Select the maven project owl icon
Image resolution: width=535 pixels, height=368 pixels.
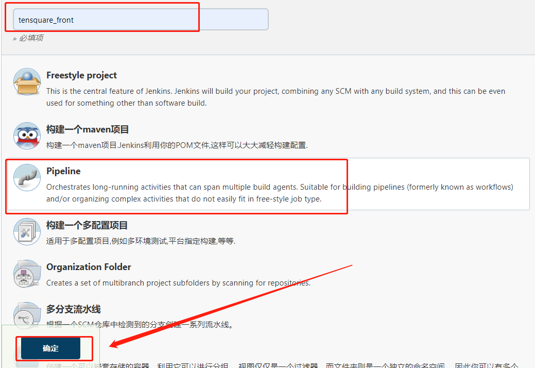click(27, 136)
